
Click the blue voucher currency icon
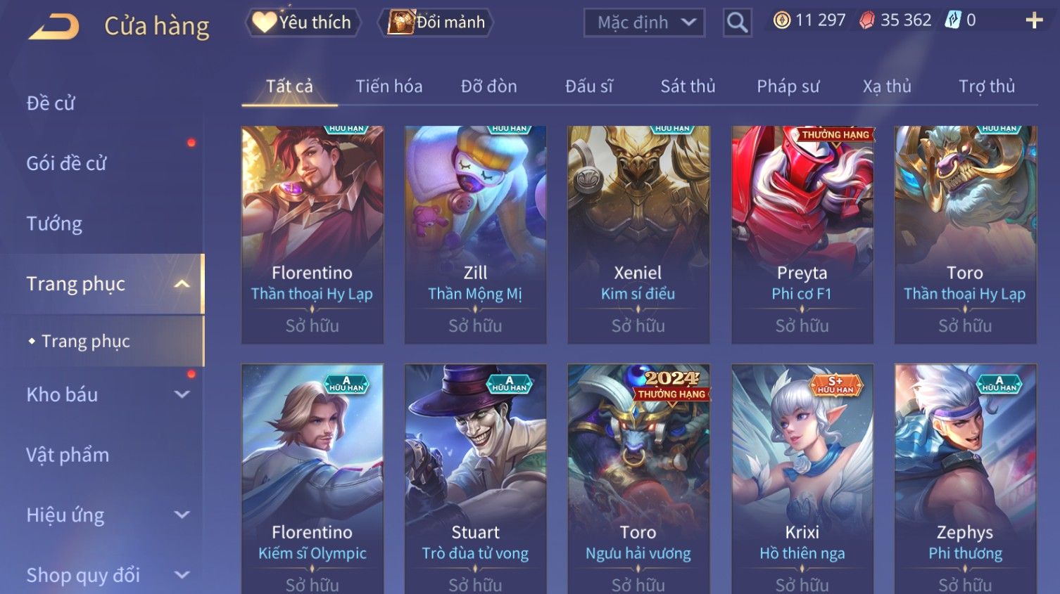click(952, 20)
